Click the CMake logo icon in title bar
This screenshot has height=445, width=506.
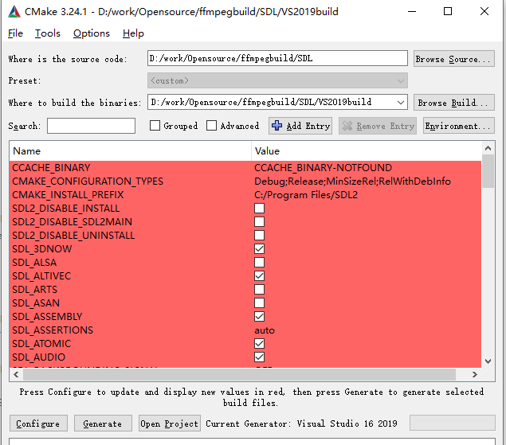coord(14,12)
